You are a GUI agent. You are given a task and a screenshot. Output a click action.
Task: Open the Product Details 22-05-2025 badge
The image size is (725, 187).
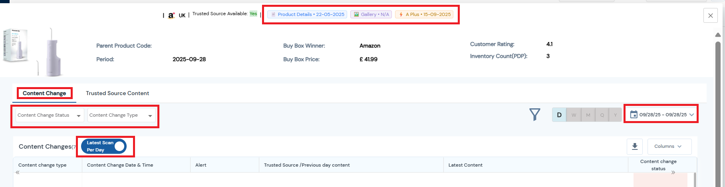click(307, 14)
